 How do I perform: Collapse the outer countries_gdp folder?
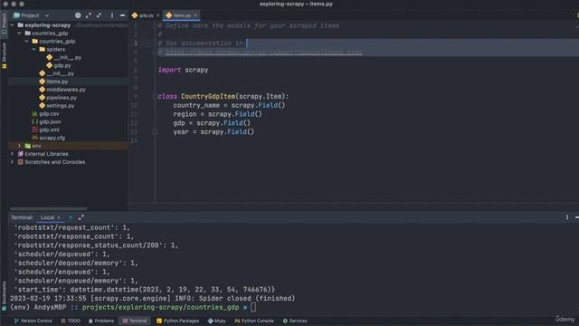coord(20,34)
